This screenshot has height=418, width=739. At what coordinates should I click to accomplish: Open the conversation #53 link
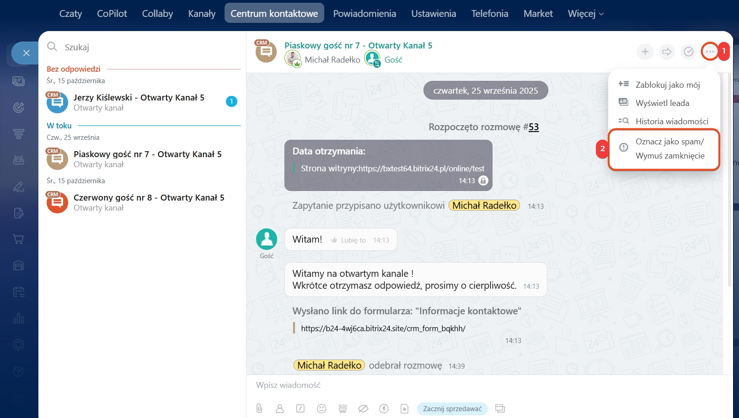[534, 127]
